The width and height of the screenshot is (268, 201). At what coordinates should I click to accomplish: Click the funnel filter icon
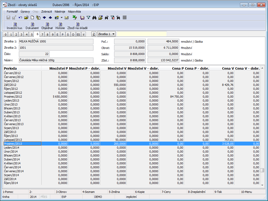click(x=88, y=18)
